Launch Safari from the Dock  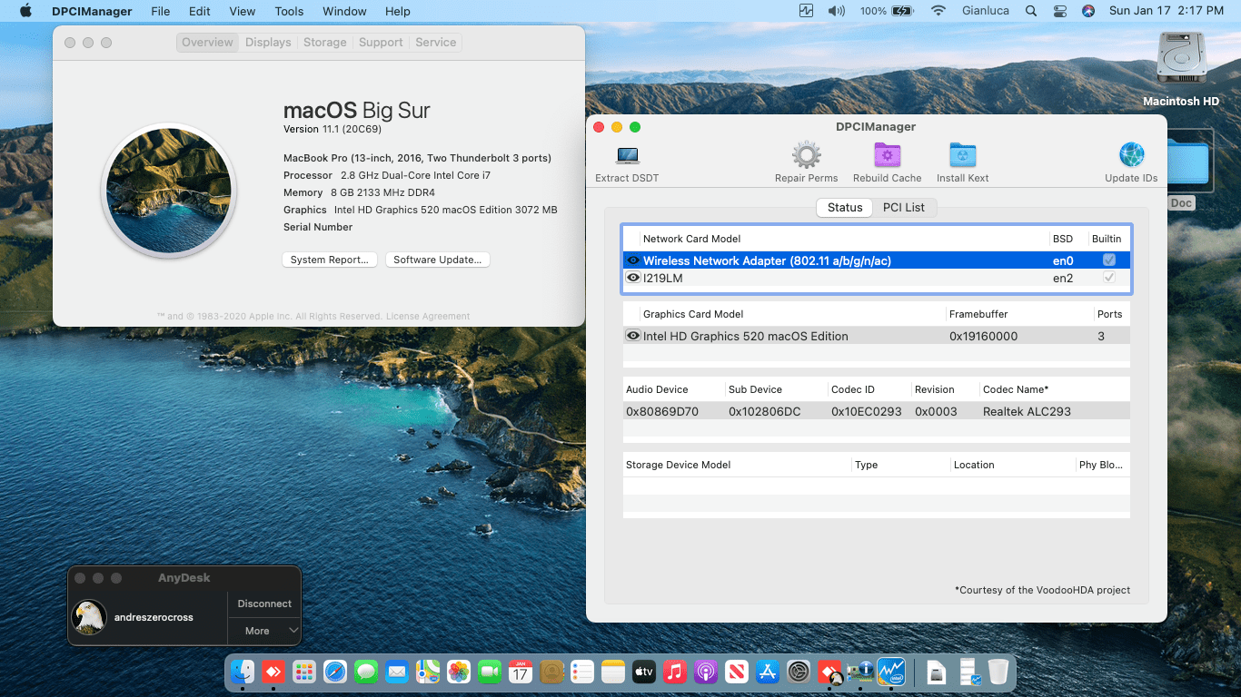(335, 672)
